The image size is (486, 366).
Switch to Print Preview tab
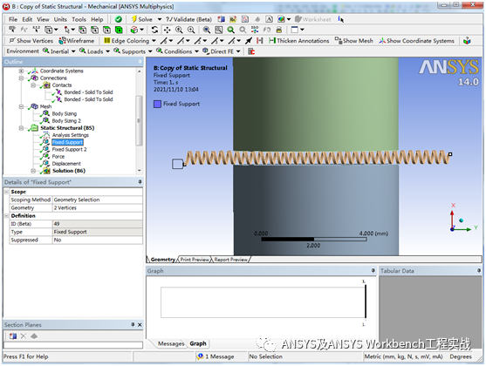(195, 260)
